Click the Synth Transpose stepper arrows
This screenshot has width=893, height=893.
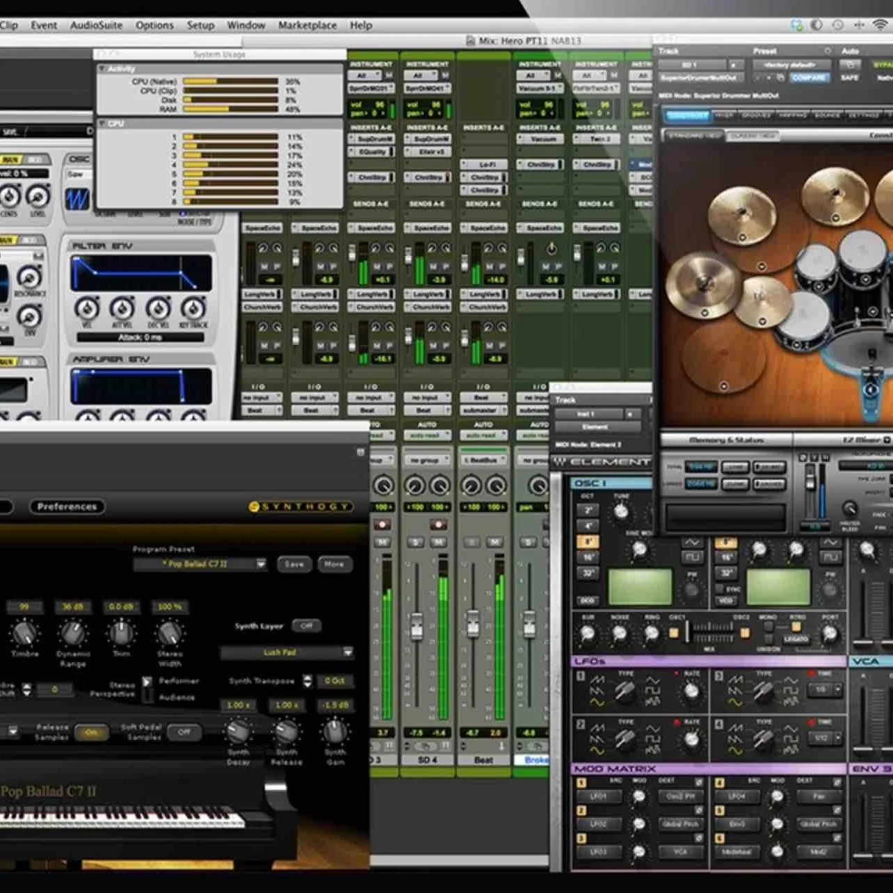coord(307,682)
